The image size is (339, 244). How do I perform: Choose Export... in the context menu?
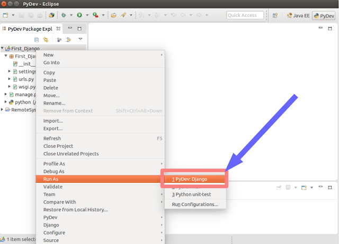100,128
